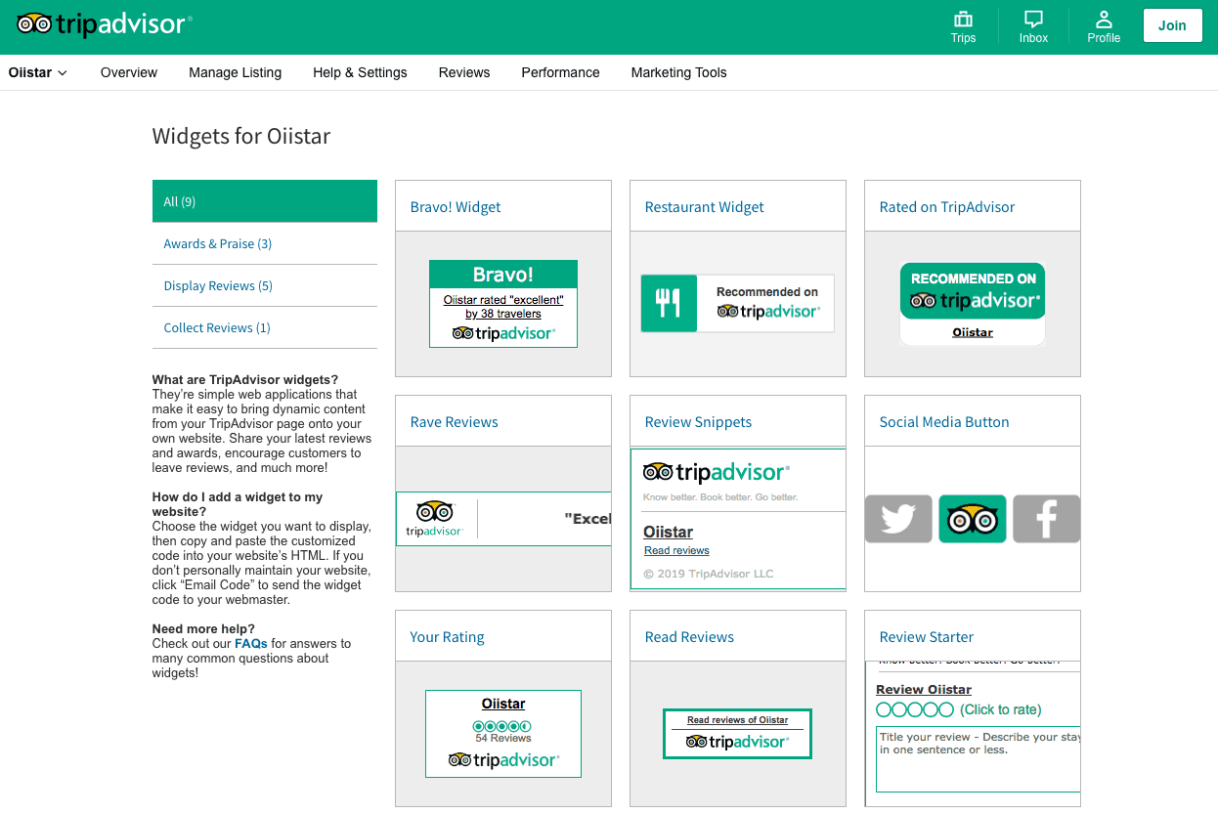
Task: Click Read reviews of Oiistar link
Action: [x=737, y=720]
